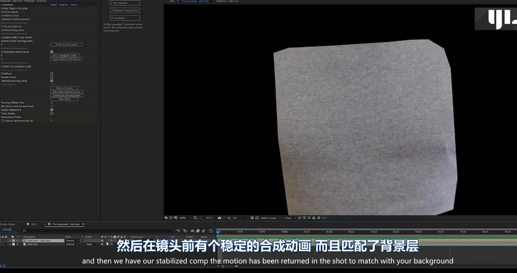The image size is (517, 273).
Task: Toggle the Enable Refinement checkbox
Action: tap(52, 110)
